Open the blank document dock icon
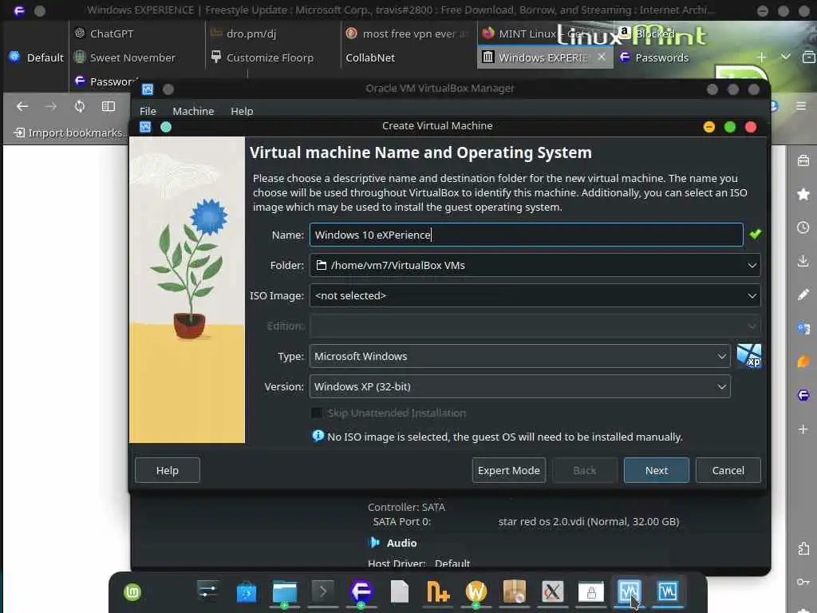This screenshot has height=613, width=817. (400, 591)
